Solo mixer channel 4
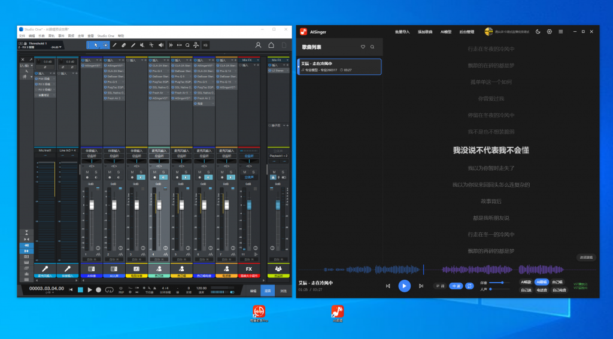The width and height of the screenshot is (613, 339). tap(163, 172)
